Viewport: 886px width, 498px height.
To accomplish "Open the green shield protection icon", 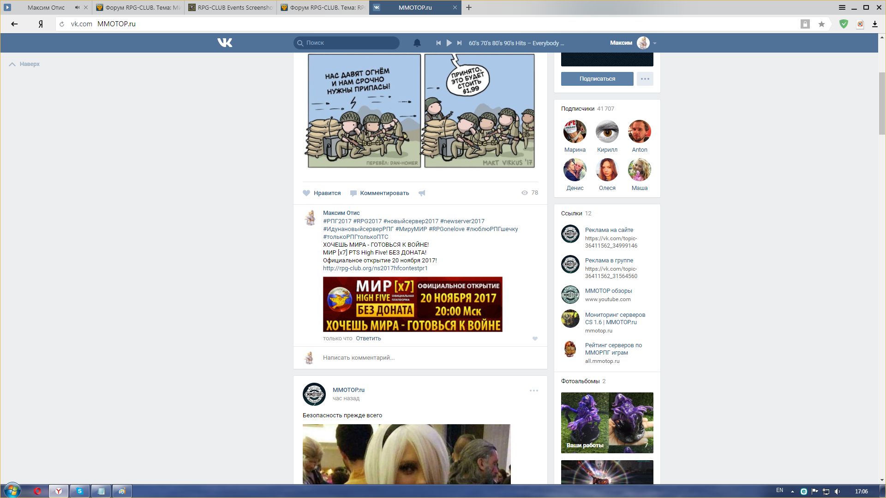I will [844, 24].
